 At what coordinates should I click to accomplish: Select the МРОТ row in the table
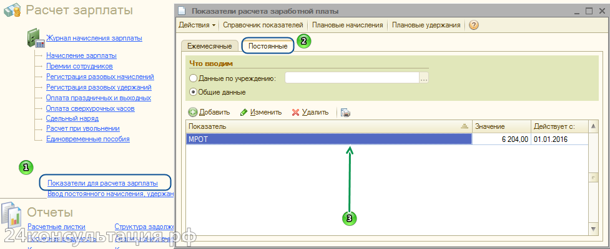328,139
